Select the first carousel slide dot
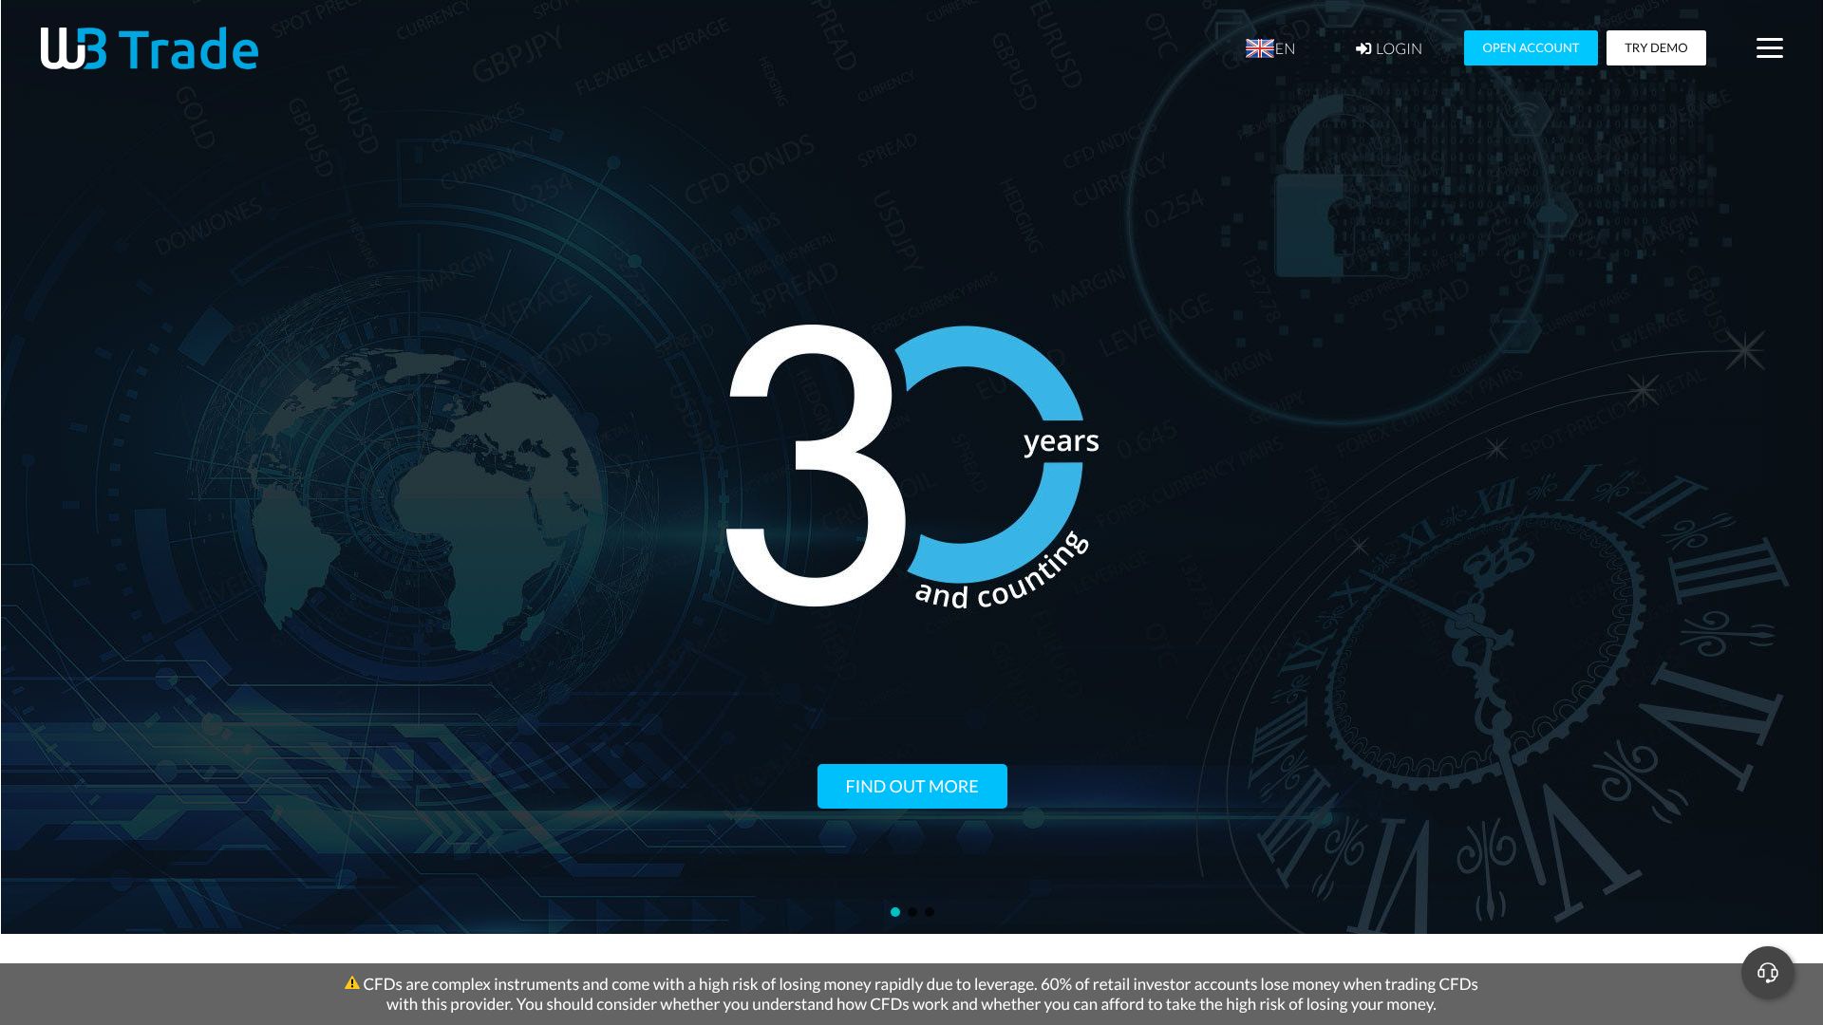 coord(895,912)
